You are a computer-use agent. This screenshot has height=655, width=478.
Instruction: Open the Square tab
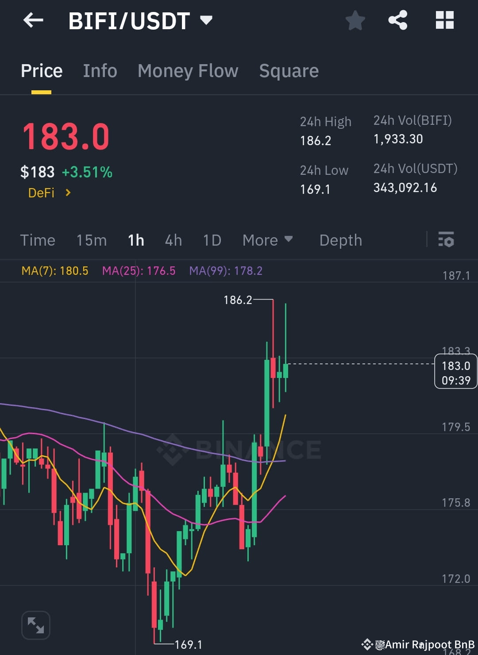coord(289,71)
